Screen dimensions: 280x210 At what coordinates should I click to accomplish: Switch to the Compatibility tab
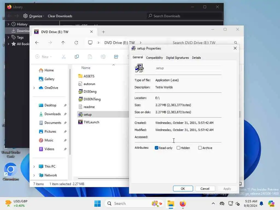(154, 58)
